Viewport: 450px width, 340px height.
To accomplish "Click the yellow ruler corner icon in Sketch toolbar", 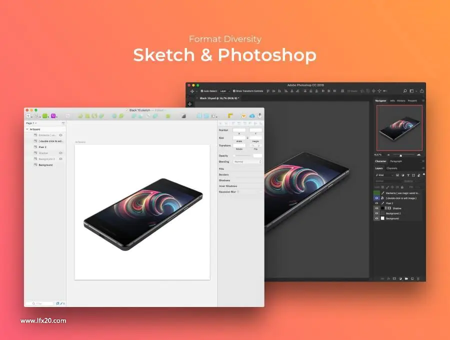I will tap(230, 115).
